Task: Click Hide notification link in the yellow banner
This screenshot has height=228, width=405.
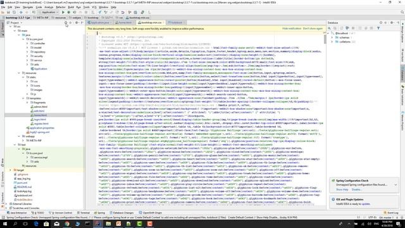Action: click(x=291, y=28)
